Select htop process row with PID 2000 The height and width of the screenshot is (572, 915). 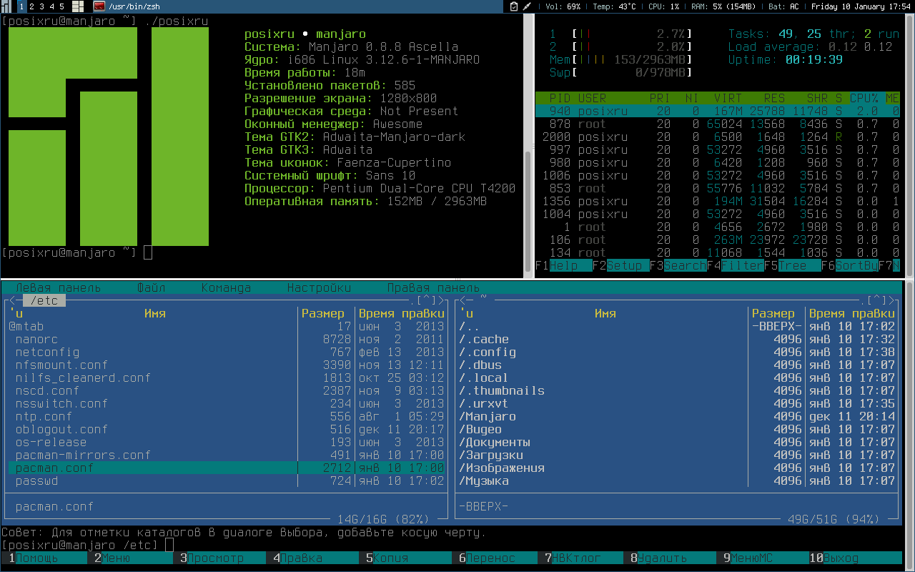pos(718,137)
